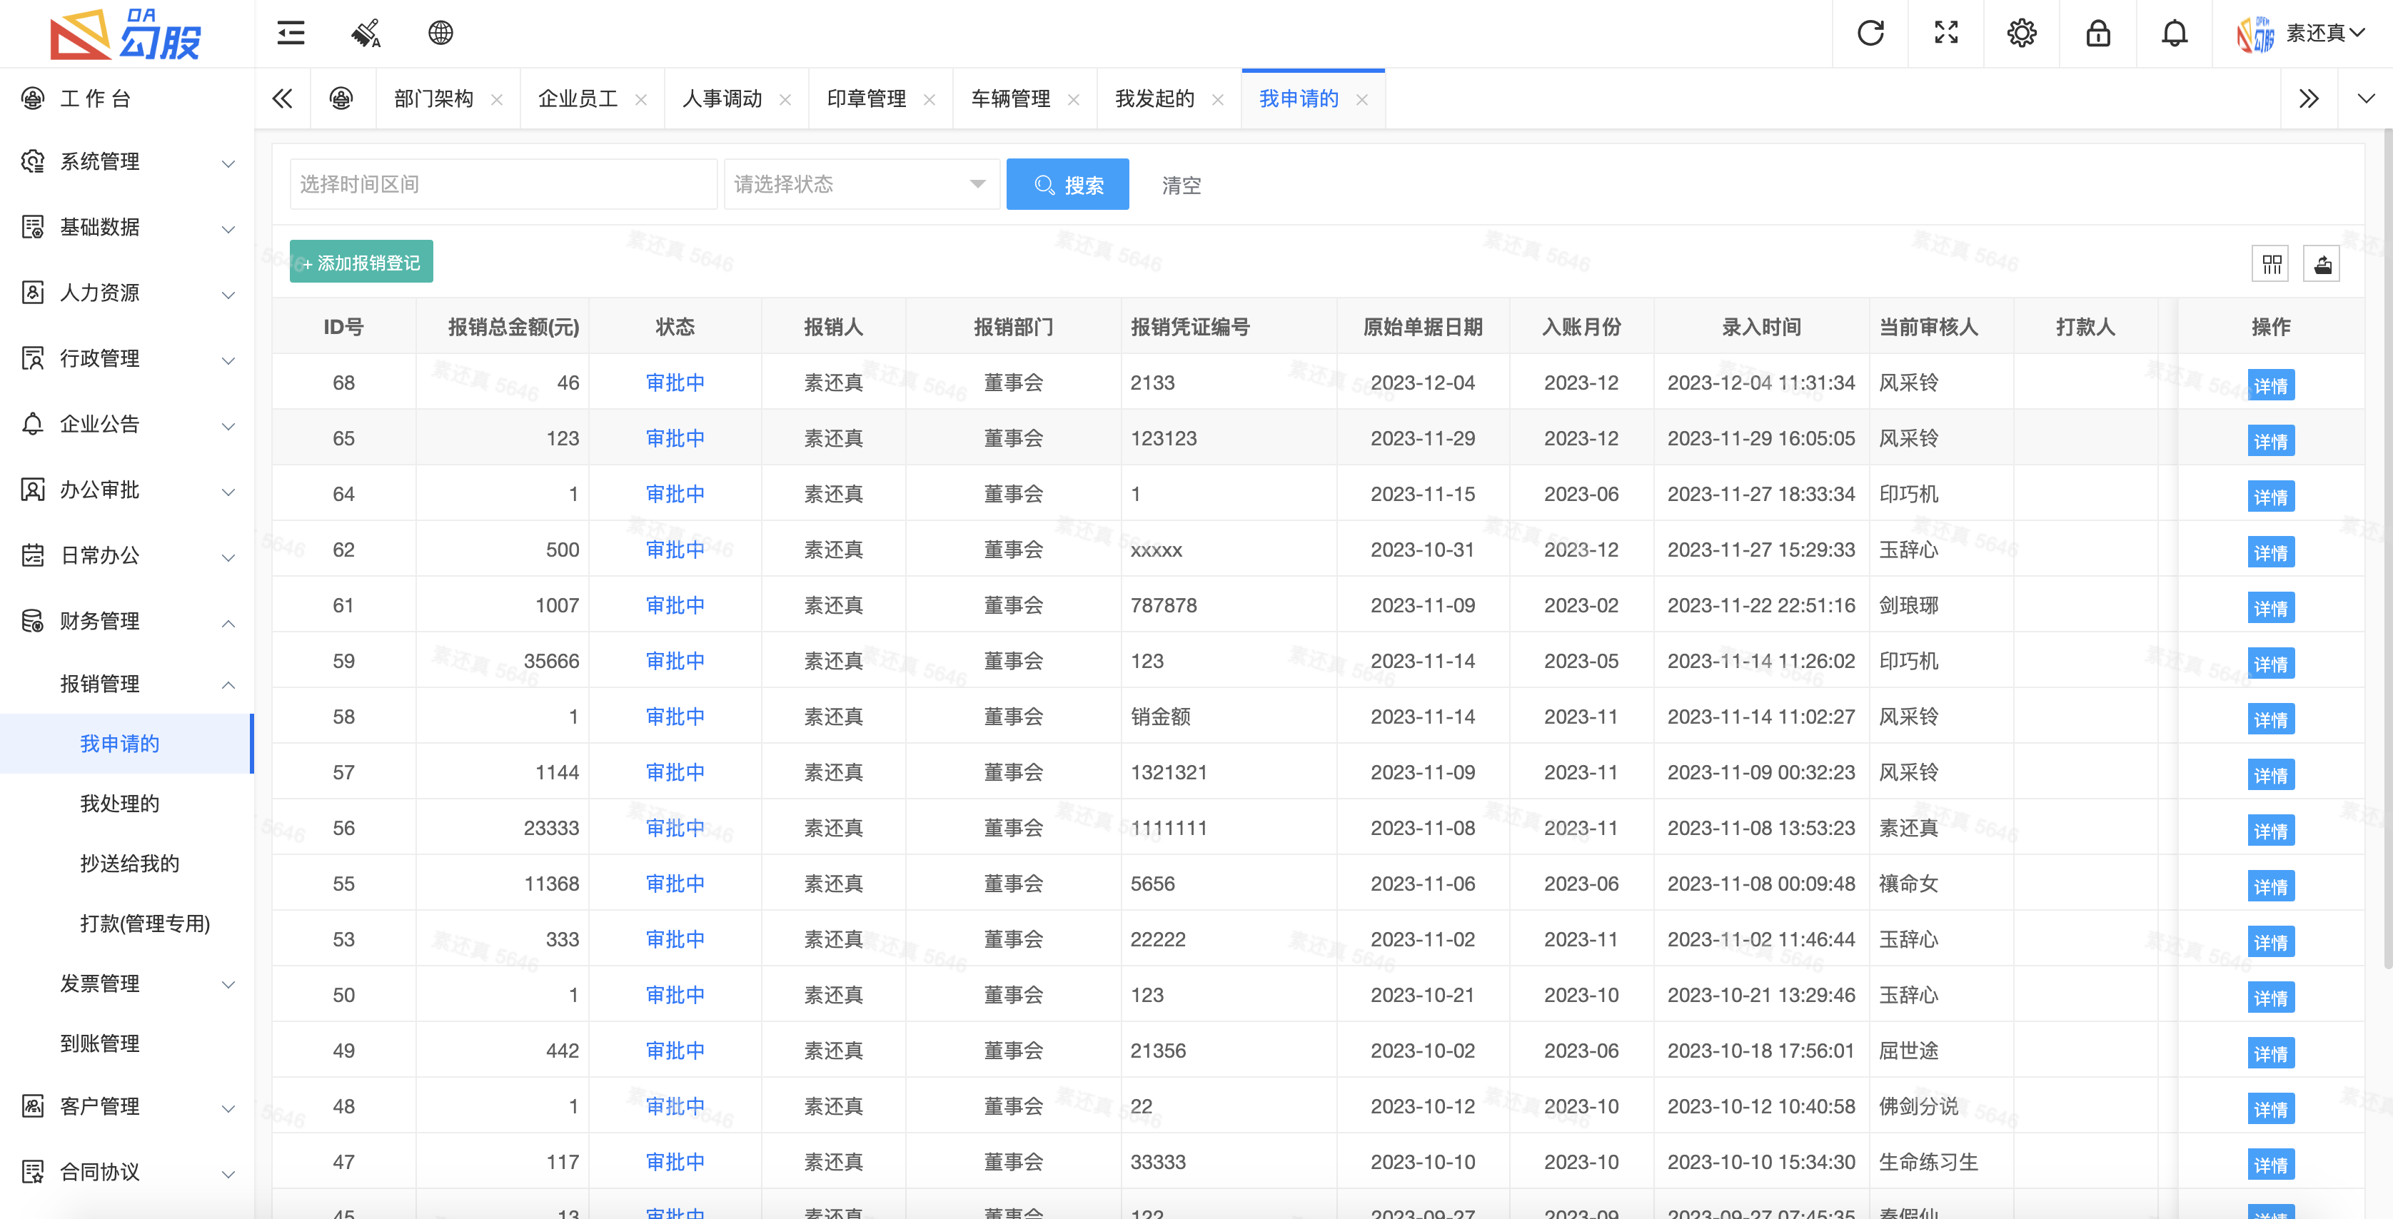Open 详情 for ID 61

pyautogui.click(x=2270, y=608)
